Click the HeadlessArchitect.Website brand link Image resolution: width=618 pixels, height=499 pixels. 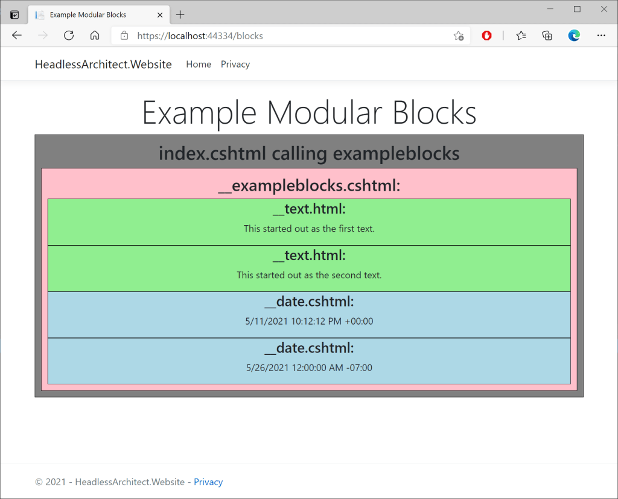point(103,64)
